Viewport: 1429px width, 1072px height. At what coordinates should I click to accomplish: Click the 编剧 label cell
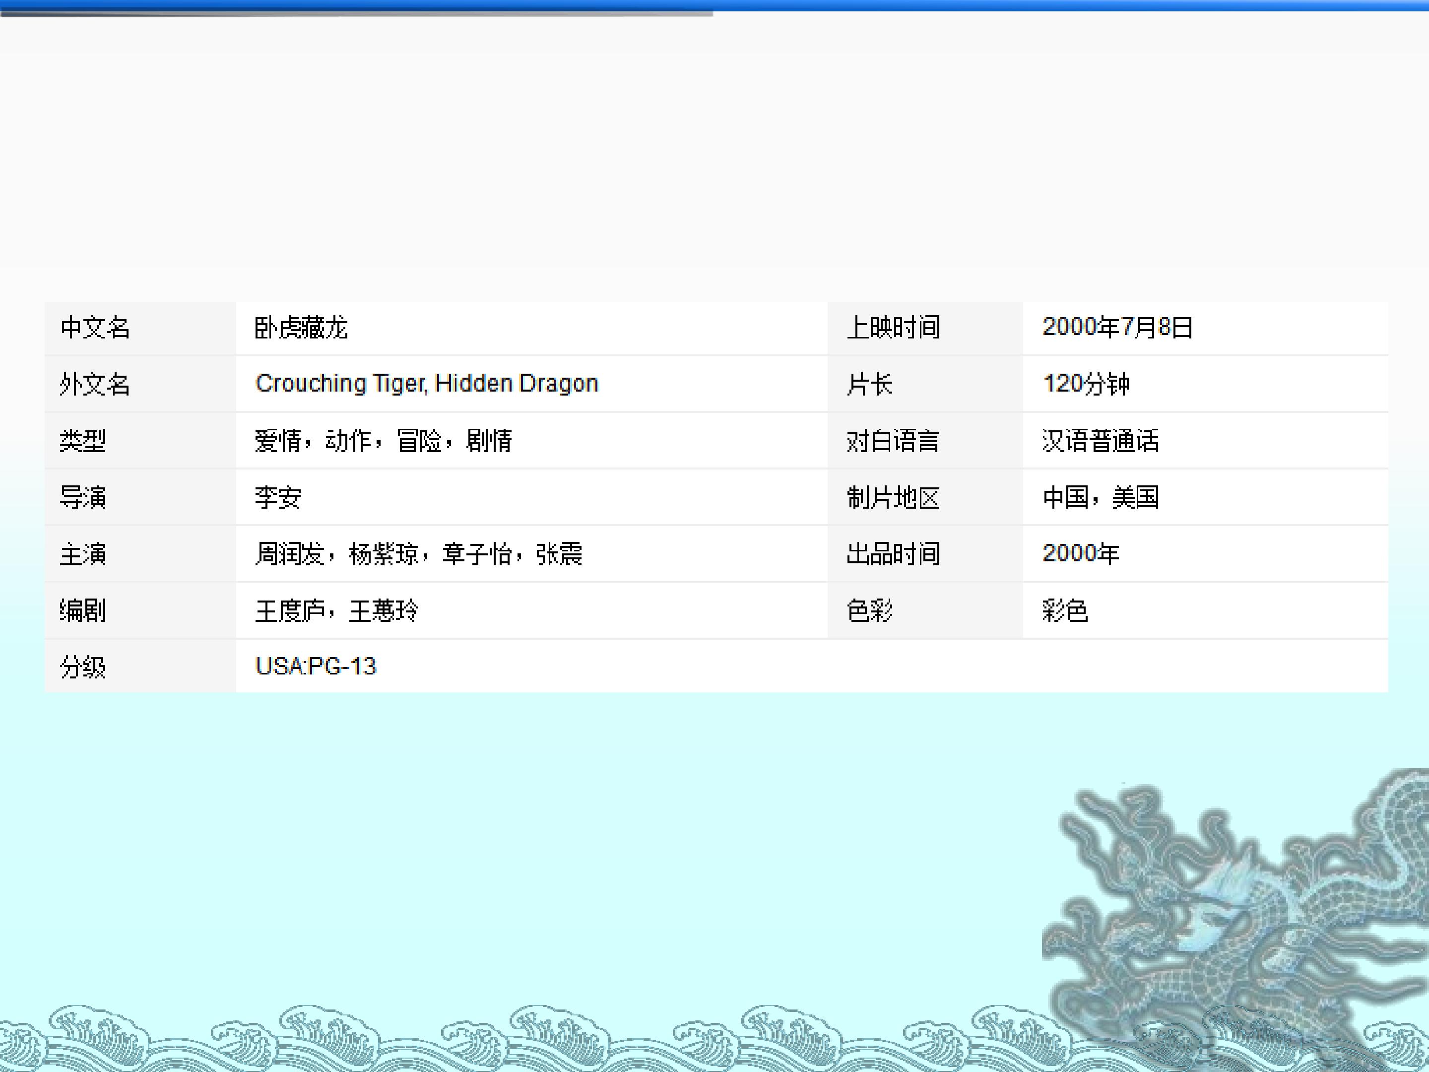83,610
